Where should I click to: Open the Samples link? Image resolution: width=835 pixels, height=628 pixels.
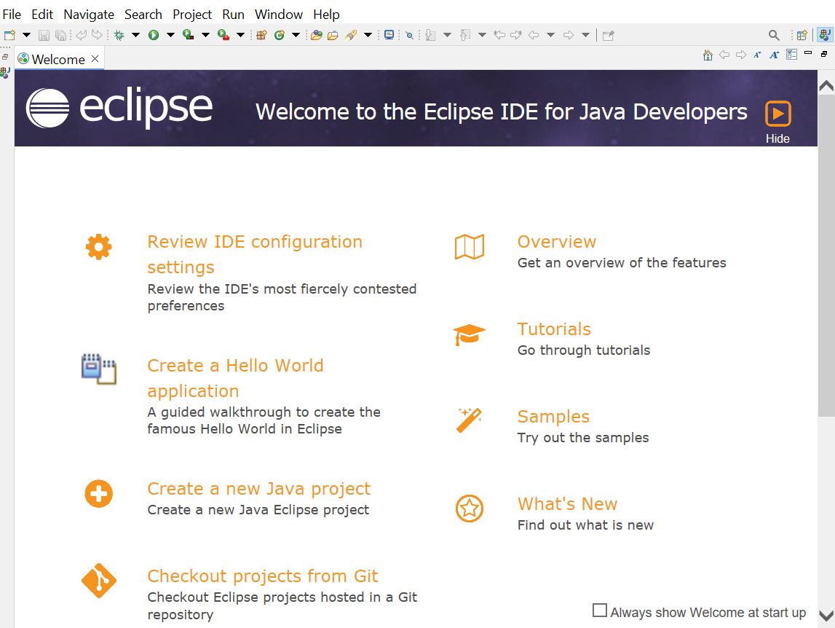point(554,417)
